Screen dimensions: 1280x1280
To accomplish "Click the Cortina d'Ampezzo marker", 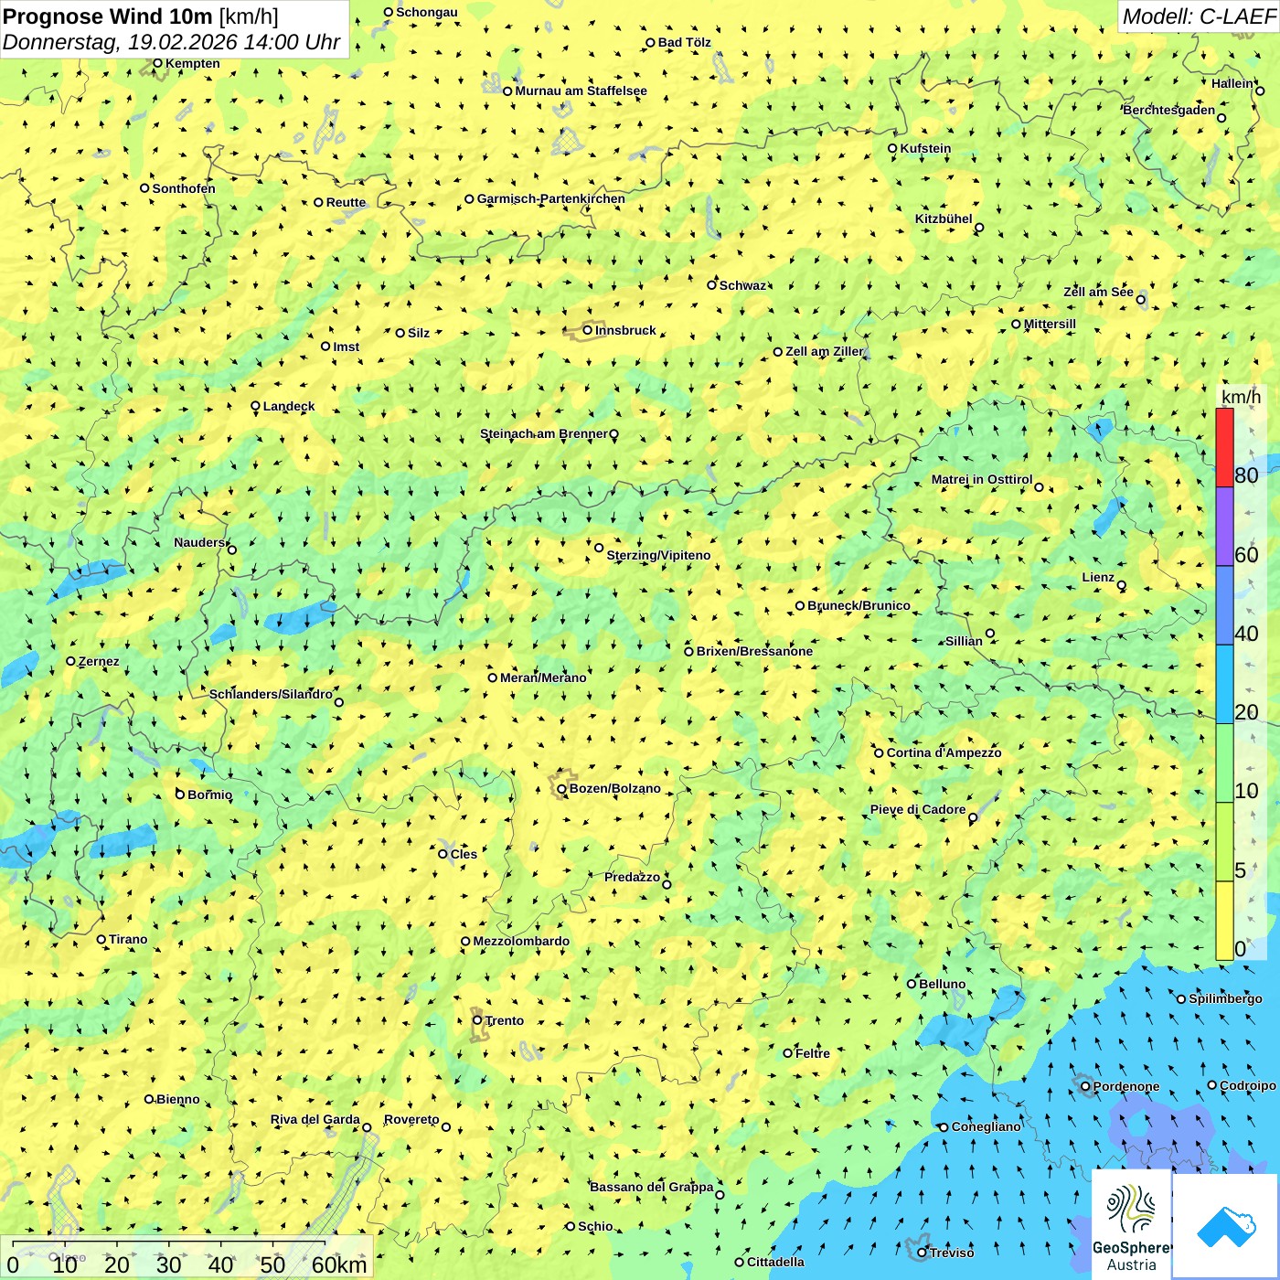I will coord(880,752).
